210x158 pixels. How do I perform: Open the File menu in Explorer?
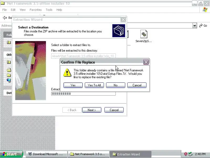(x=4, y=10)
